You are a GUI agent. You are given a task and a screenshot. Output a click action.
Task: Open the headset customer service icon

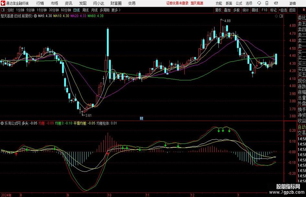[259, 3]
